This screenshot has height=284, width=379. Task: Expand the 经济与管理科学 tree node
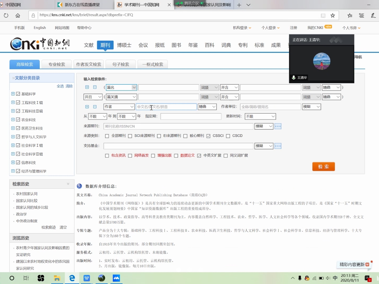pyautogui.click(x=13, y=171)
